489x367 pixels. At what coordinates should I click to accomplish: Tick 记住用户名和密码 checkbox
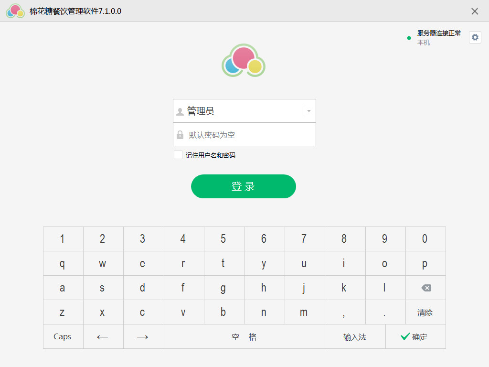pyautogui.click(x=178, y=155)
